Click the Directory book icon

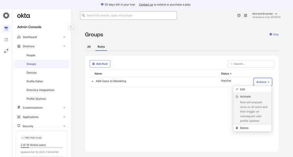(19, 46)
